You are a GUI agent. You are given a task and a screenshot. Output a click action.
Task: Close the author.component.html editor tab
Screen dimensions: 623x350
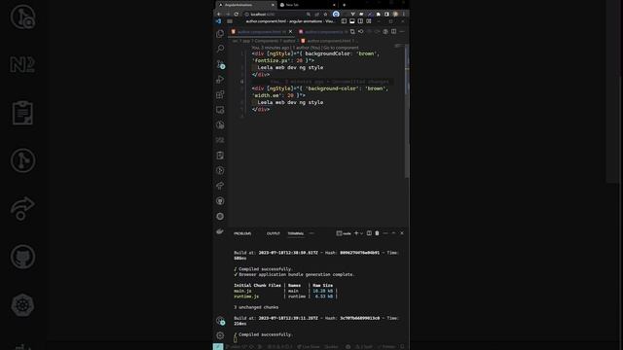pos(290,32)
